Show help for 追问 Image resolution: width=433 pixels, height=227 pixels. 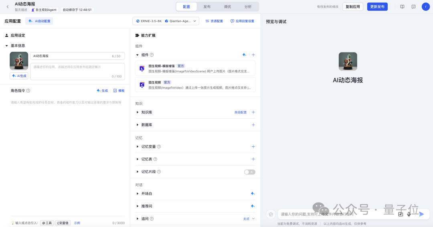coord(152,219)
